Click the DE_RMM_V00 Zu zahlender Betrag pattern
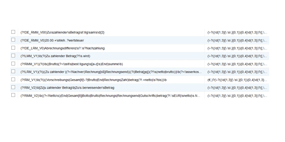This screenshot has width=285, height=142. [62, 33]
